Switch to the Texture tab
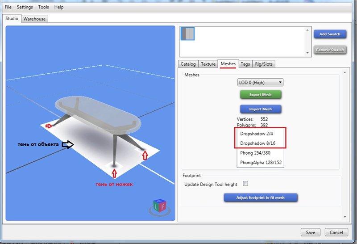This screenshot has height=244, width=357. [208, 64]
